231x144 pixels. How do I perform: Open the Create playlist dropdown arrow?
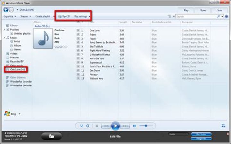[54, 16]
